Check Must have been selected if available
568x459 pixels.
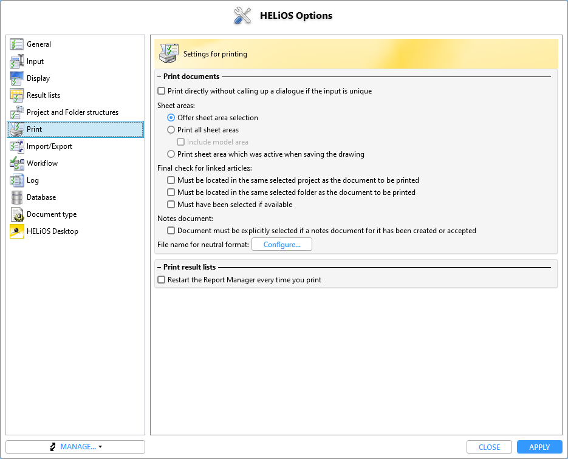pyautogui.click(x=171, y=204)
